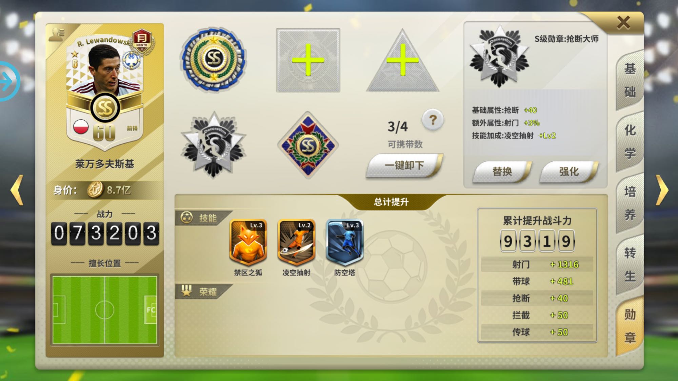
Task: Open the question mark help icon
Action: click(433, 120)
